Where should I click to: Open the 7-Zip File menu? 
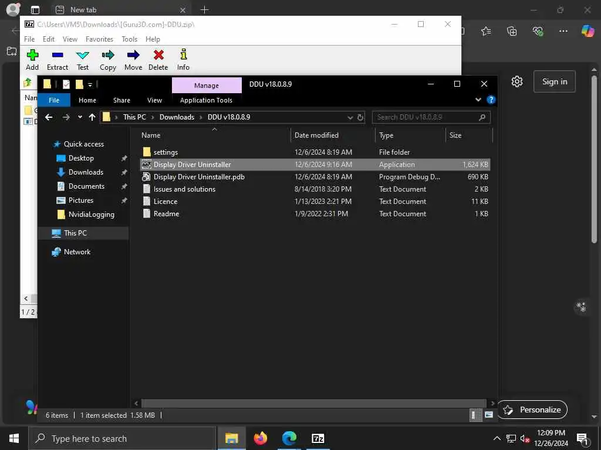click(x=29, y=39)
